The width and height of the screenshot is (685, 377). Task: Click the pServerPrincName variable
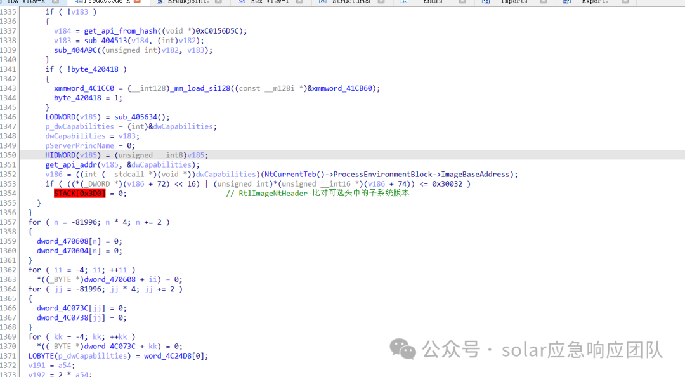coord(79,145)
